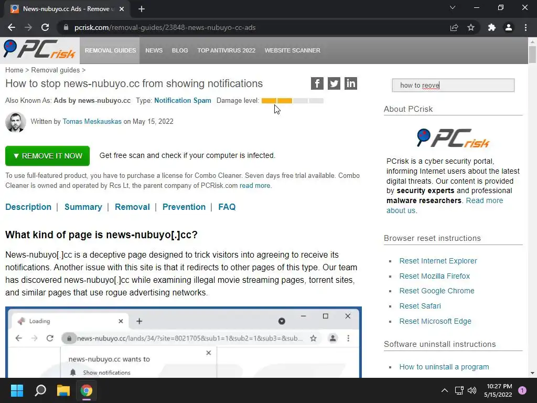Image resolution: width=537 pixels, height=403 pixels.
Task: Open How to uninstall a program
Action: pos(444,367)
